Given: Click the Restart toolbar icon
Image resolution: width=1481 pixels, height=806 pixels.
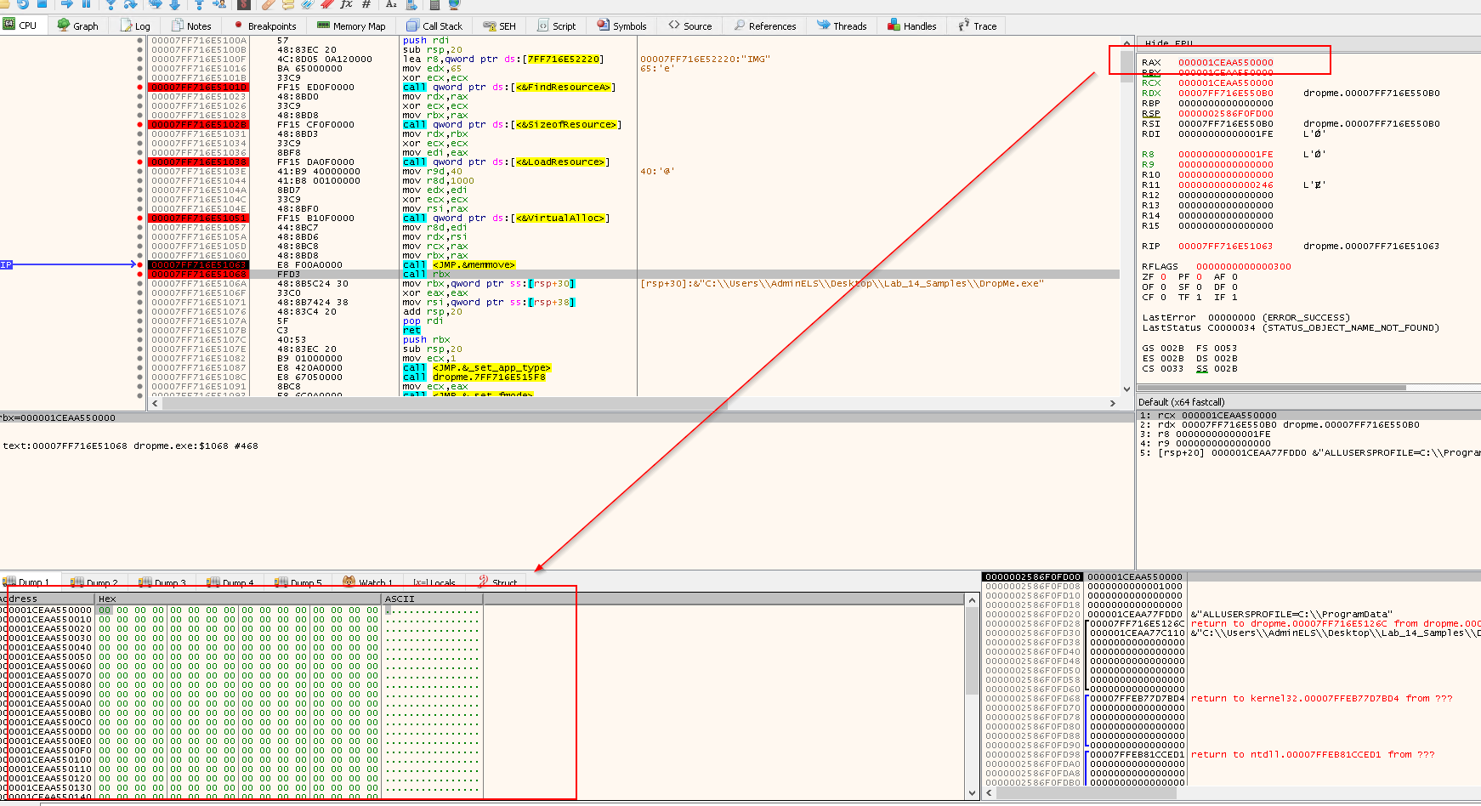Looking at the screenshot, I should 23,4.
